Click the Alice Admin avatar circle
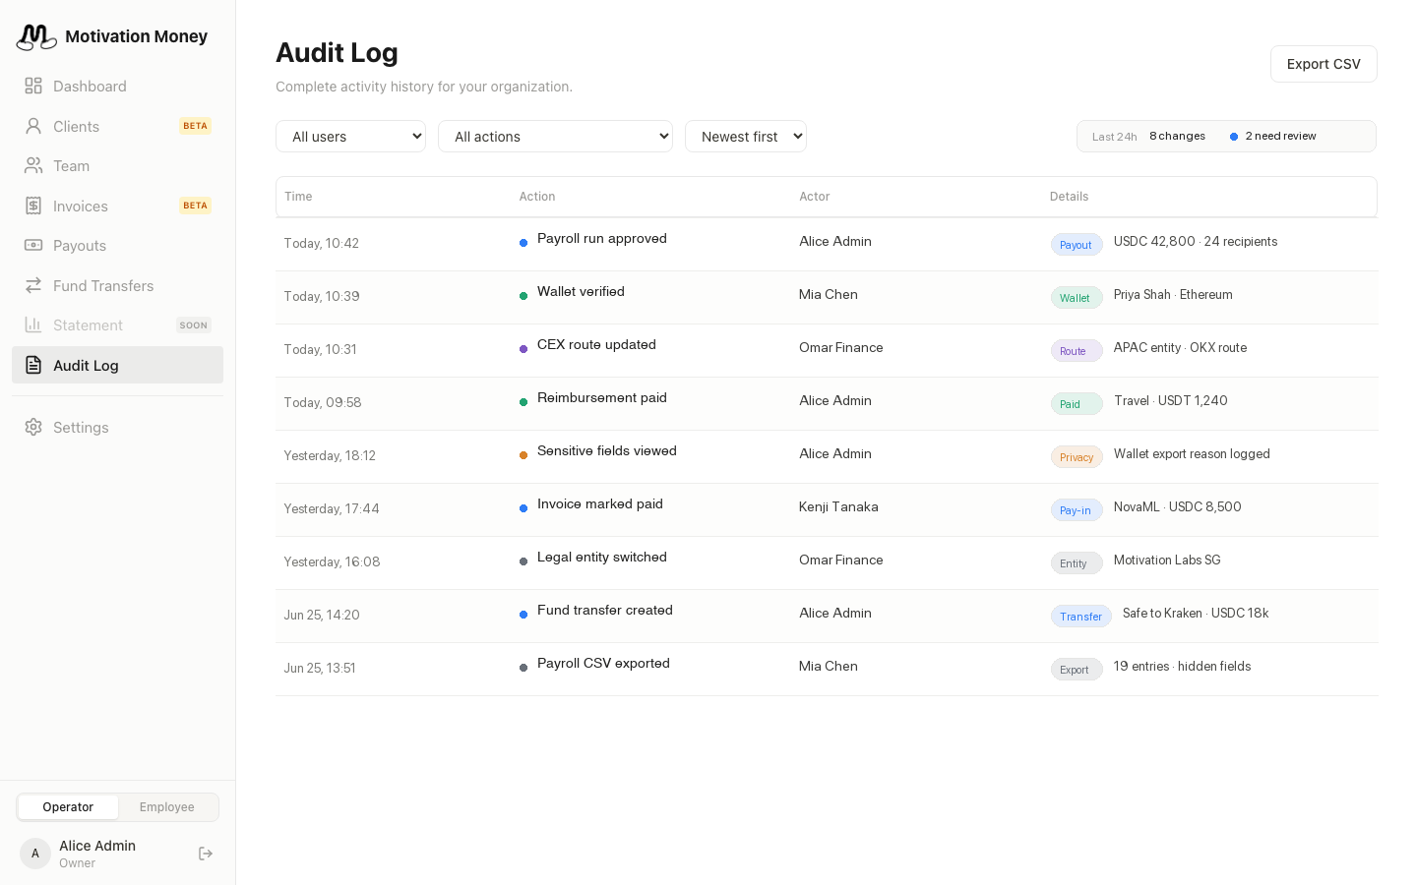The image size is (1417, 885). 35,854
